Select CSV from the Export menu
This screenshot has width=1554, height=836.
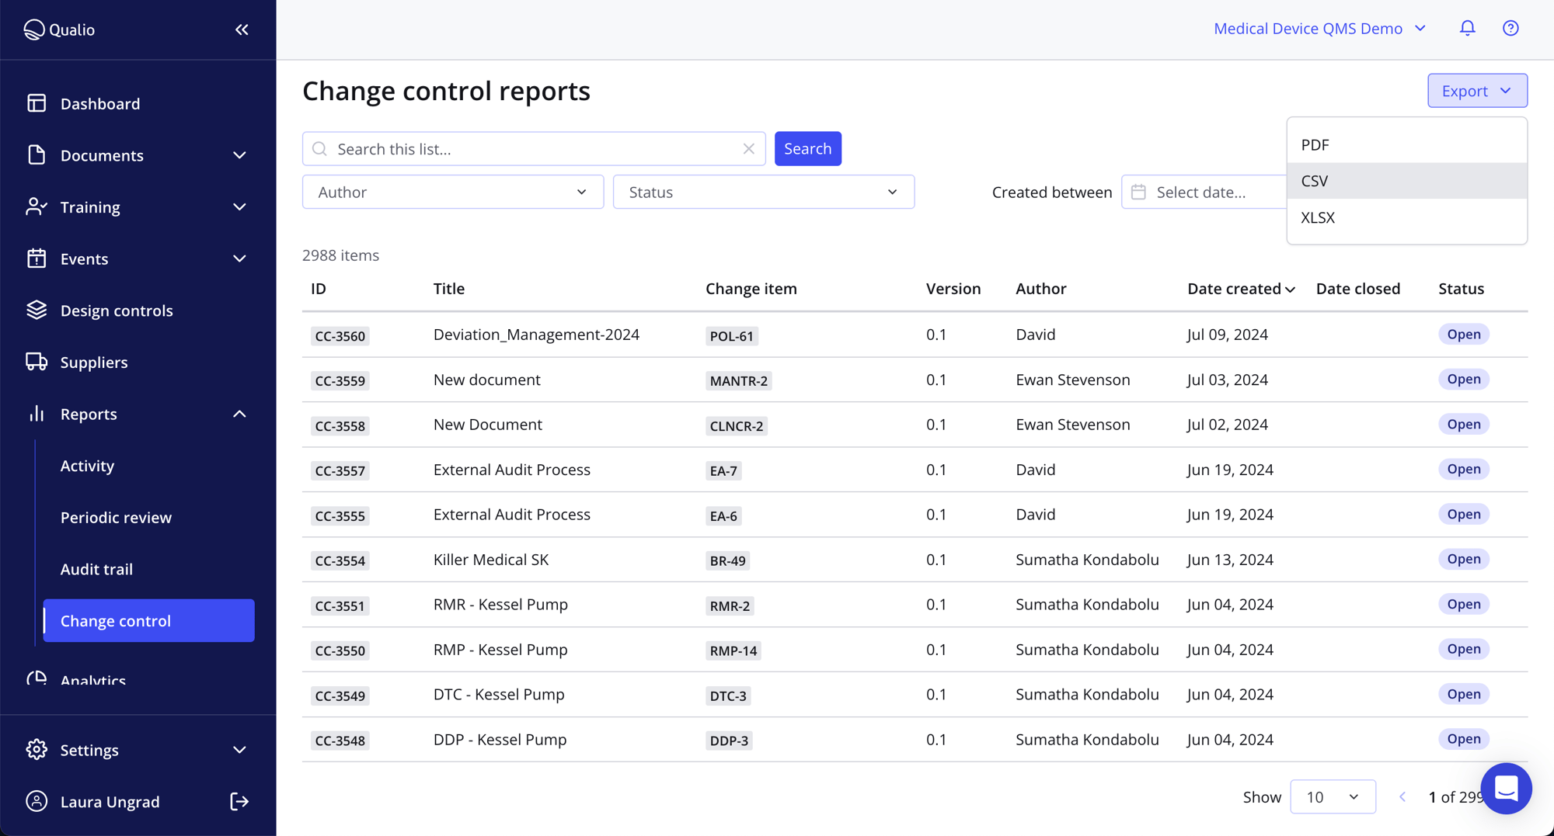pos(1313,180)
